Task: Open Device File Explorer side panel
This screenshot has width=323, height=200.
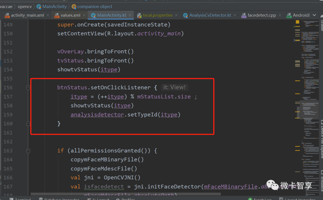Action: [322, 139]
